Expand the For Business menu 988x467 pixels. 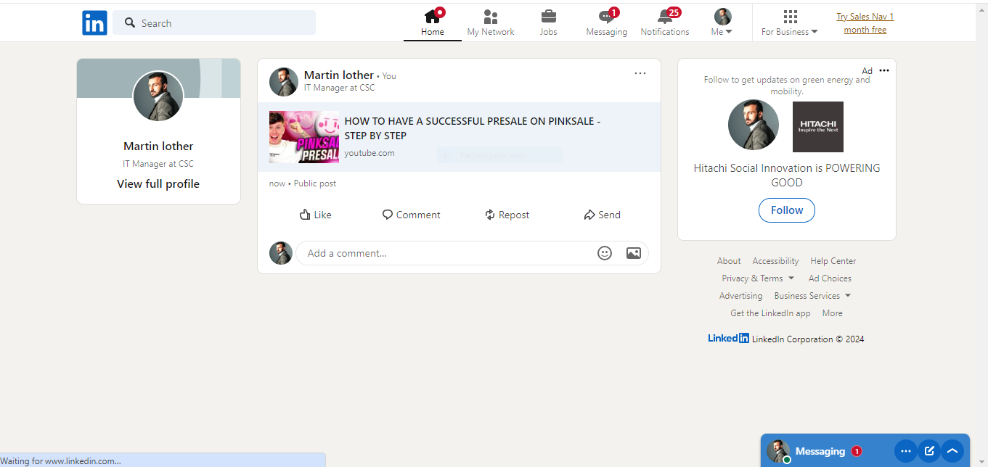click(790, 23)
